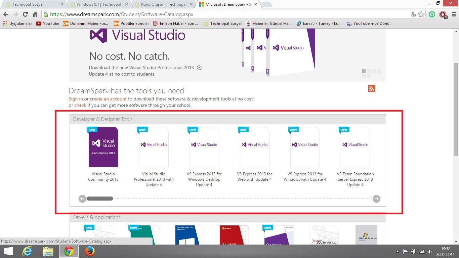Open the Technopat Sosyal bookmark

point(222,24)
